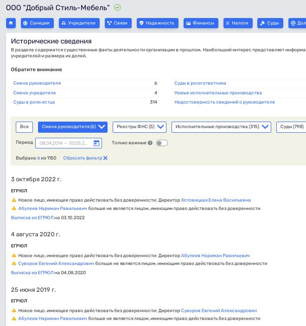
Task: Click the green verified checkmark icon
Action: (x=117, y=8)
